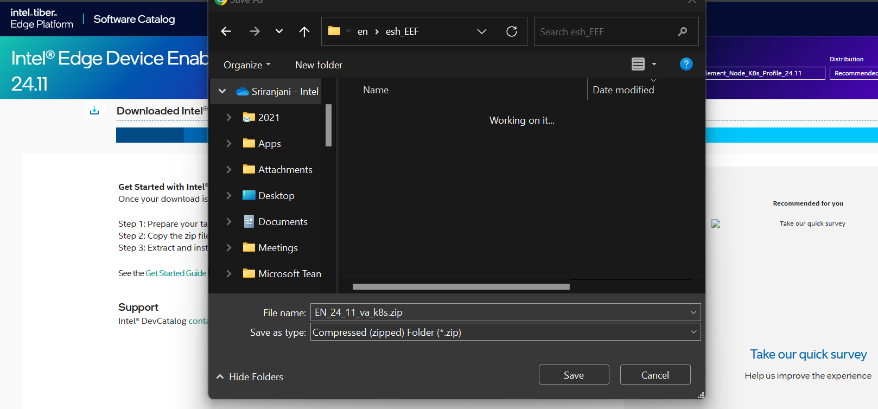Open the blue Help icon

point(686,64)
